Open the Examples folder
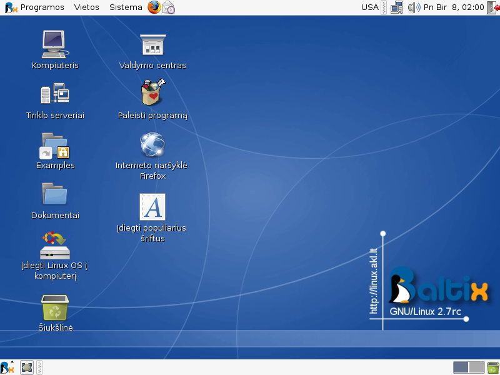Screen dimensions: 500x375 tap(55, 144)
